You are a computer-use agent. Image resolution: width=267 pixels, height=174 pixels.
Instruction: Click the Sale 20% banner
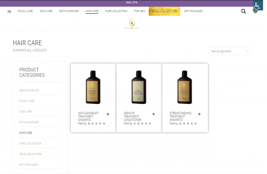[x=132, y=2]
